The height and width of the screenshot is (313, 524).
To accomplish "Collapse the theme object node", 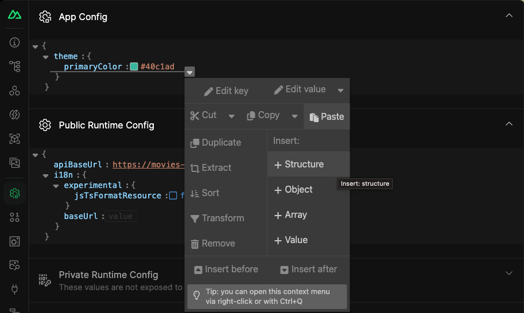I will [x=46, y=57].
